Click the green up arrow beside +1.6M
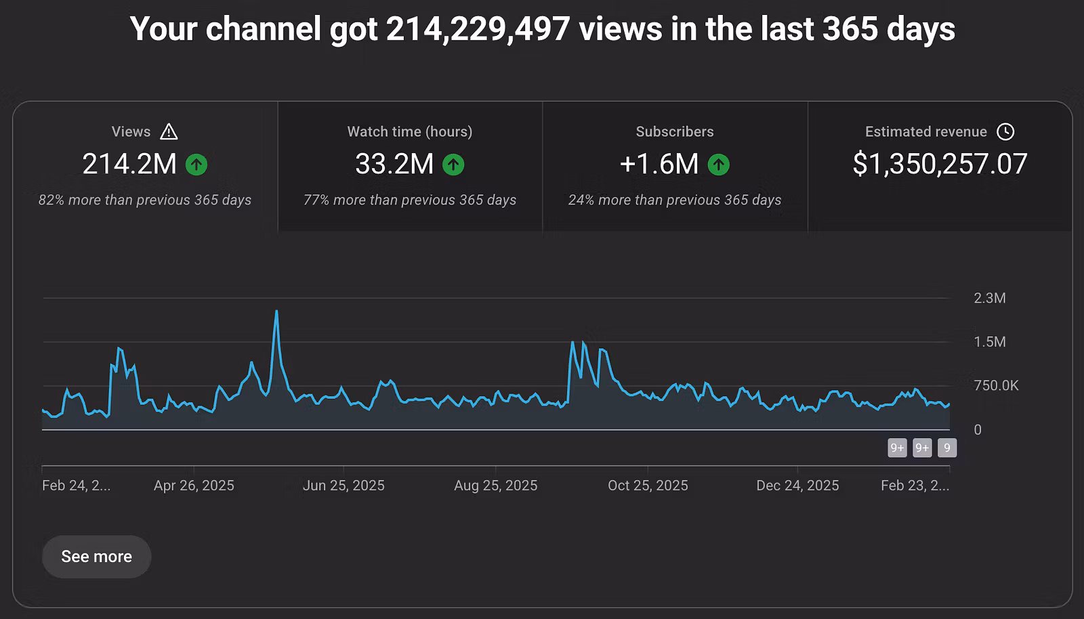The image size is (1084, 619). 718,165
